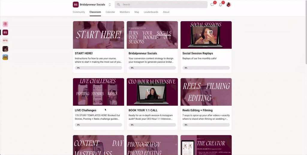Click the Bridalpreneur Socials course title
Screen dimensions: 307x155
pos(143,53)
